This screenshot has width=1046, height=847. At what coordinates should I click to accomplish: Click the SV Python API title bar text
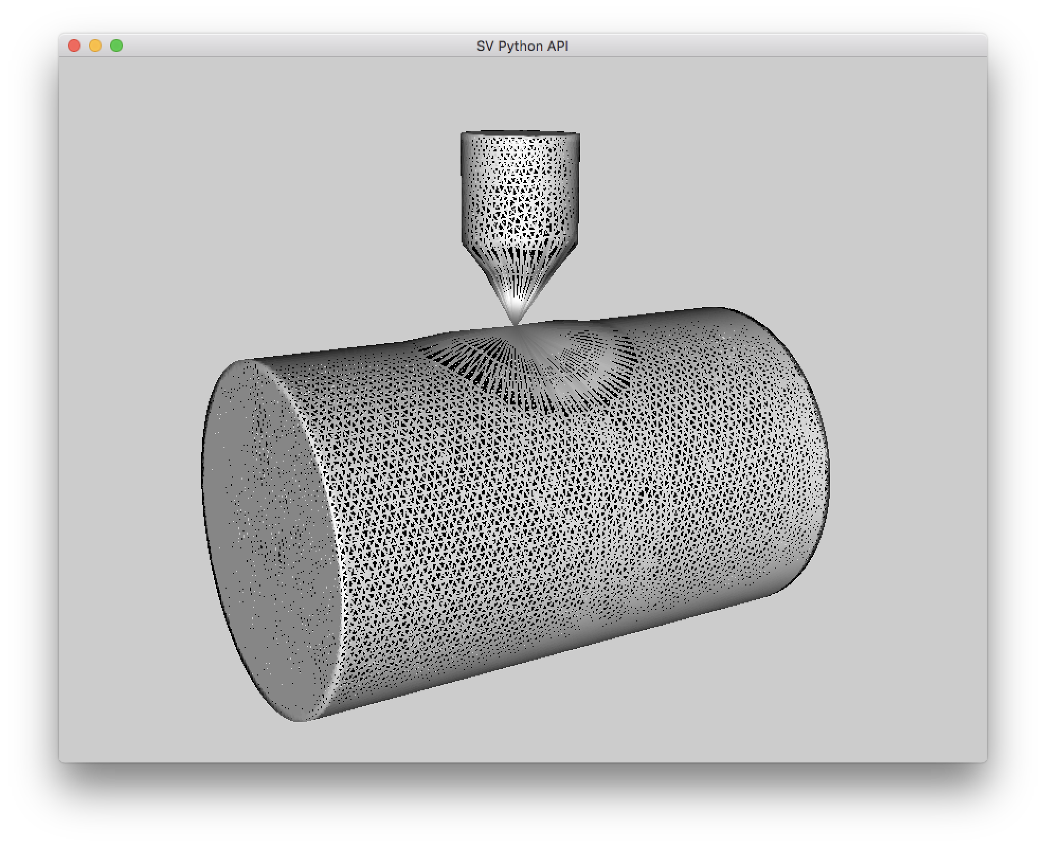(522, 47)
